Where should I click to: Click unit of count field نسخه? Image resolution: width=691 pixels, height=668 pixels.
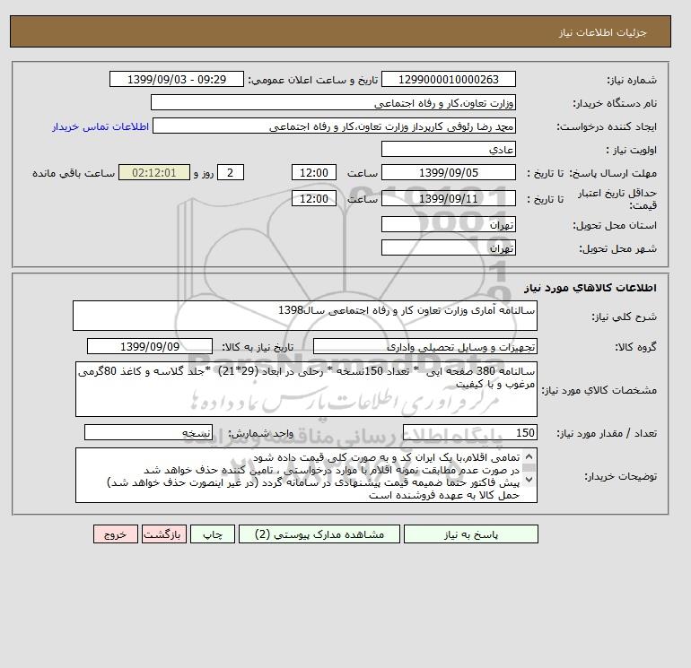(148, 433)
